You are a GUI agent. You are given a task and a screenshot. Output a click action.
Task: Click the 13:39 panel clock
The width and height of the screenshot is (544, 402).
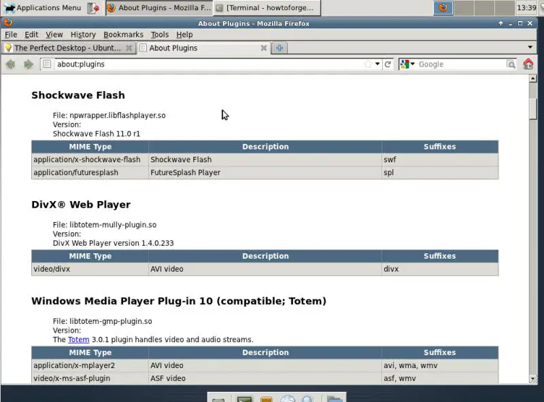click(526, 7)
